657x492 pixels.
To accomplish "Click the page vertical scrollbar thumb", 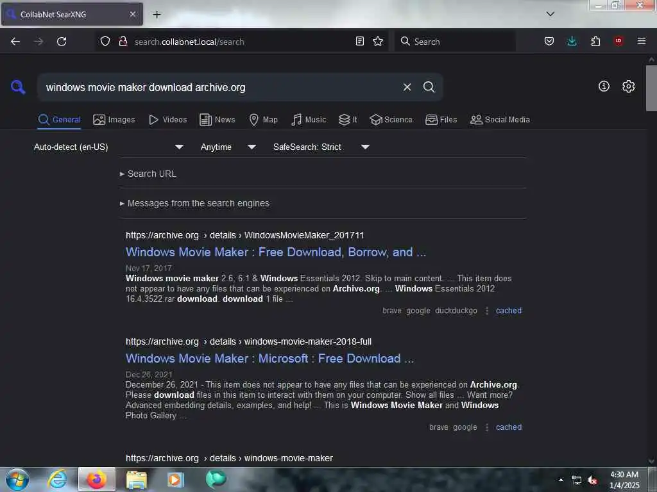I will pos(651,88).
